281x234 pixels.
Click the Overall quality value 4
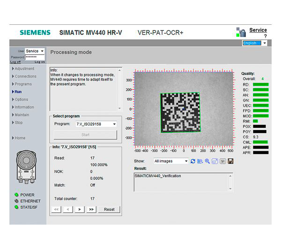(262, 79)
